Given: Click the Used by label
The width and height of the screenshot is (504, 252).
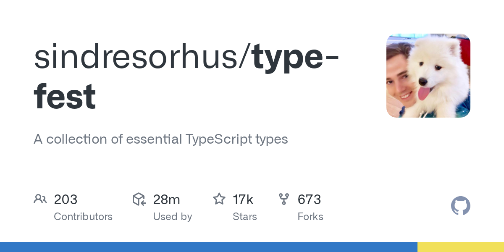Looking at the screenshot, I should pyautogui.click(x=173, y=217).
